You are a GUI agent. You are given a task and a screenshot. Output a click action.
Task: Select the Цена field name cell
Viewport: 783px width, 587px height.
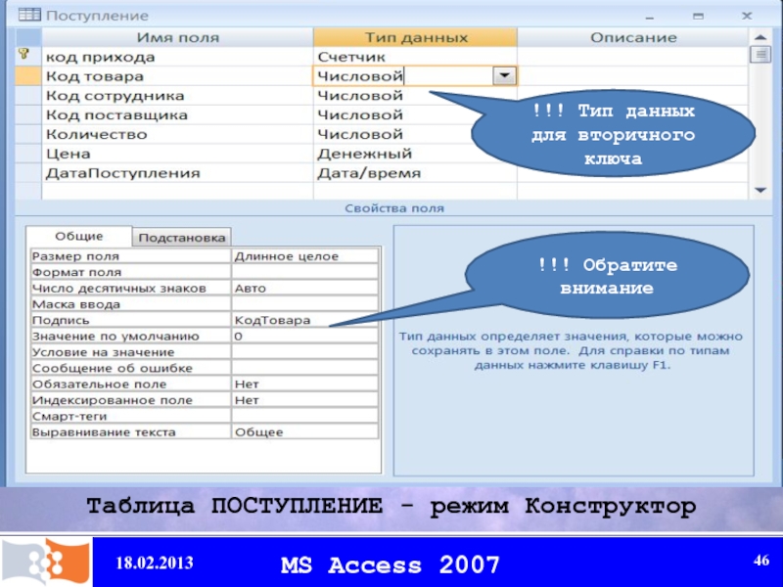pyautogui.click(x=177, y=154)
